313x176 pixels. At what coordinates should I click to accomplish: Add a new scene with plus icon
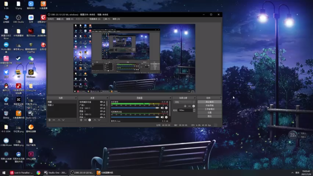click(x=50, y=120)
